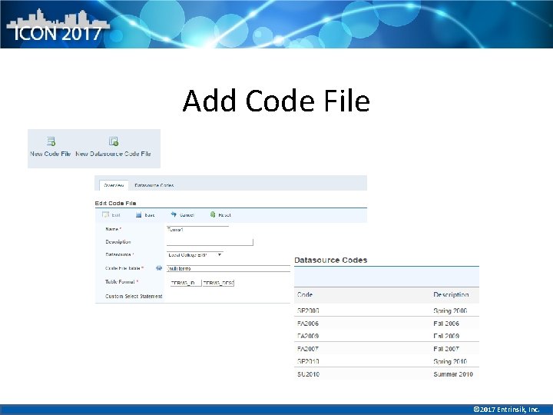
Task: Select the FA2009 code row
Action: [386, 336]
